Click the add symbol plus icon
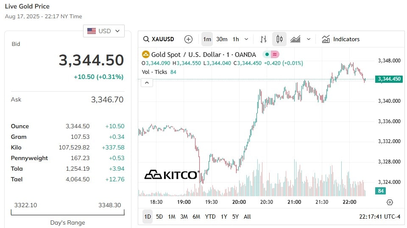Image resolution: width=407 pixels, height=228 pixels. click(188, 39)
